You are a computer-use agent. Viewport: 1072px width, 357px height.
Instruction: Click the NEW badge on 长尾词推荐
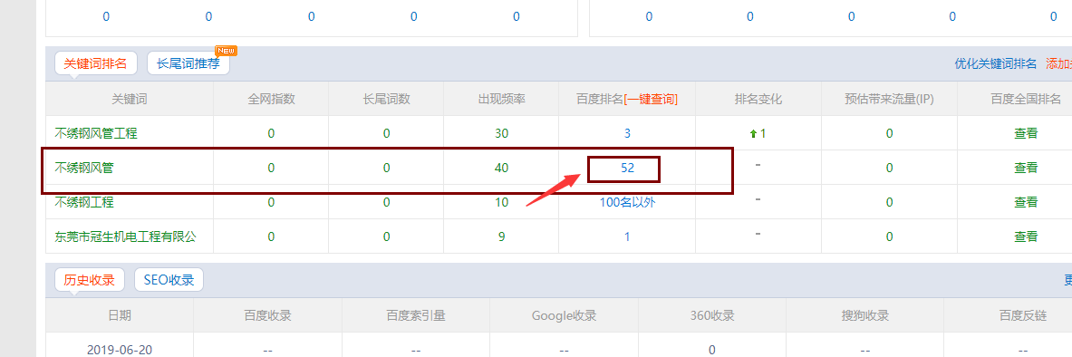coord(226,51)
